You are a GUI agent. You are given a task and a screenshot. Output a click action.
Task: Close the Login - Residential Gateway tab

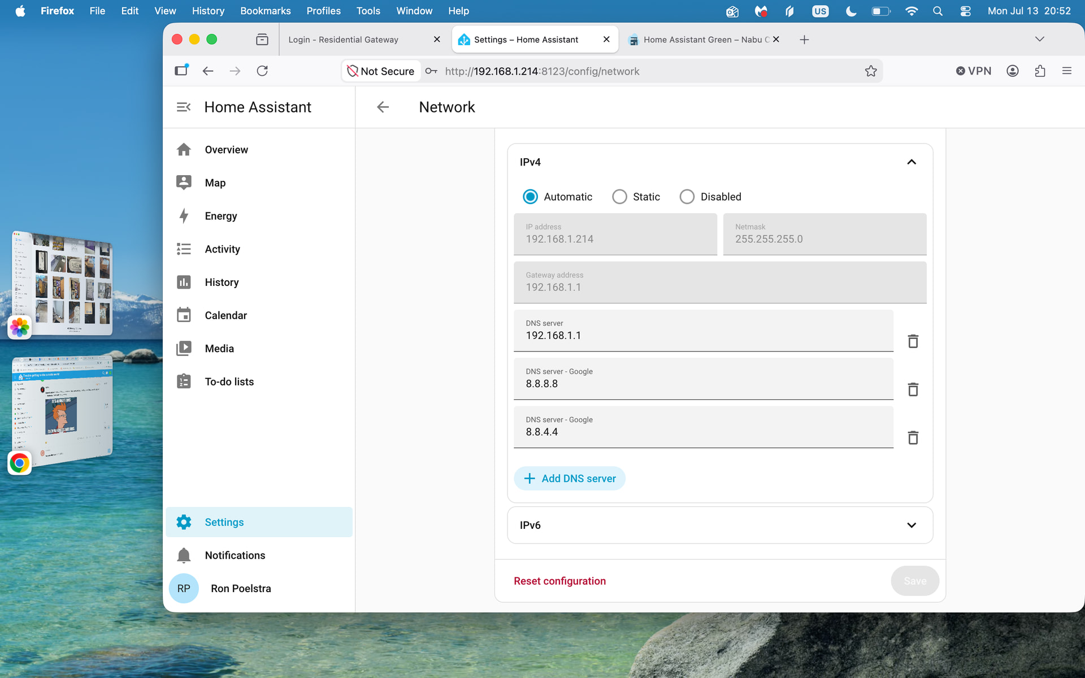point(437,40)
